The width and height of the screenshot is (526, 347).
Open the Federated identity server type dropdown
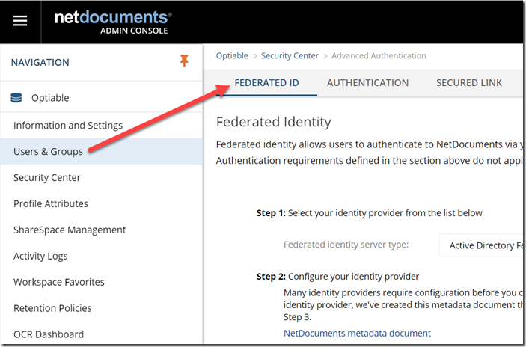(x=482, y=245)
